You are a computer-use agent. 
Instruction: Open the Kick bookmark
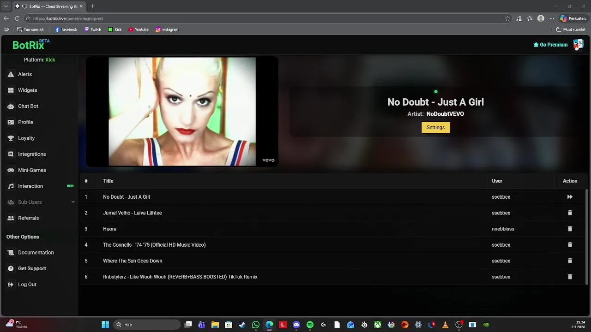[x=115, y=30]
